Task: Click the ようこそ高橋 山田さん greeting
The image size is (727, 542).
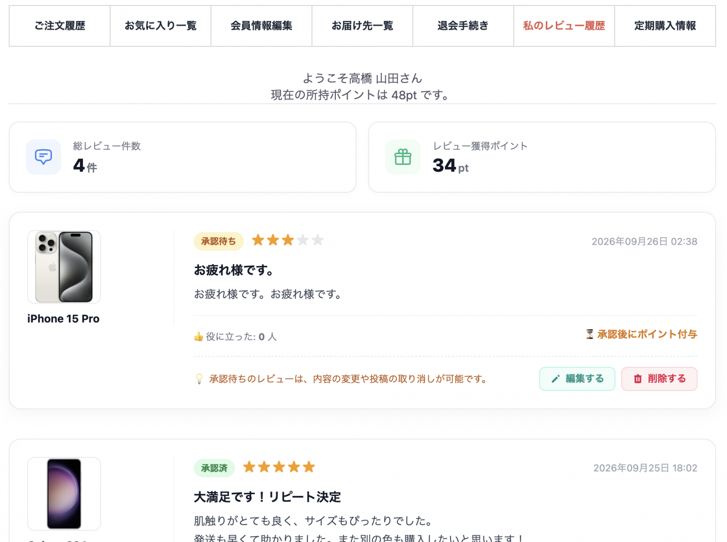Action: point(363,78)
